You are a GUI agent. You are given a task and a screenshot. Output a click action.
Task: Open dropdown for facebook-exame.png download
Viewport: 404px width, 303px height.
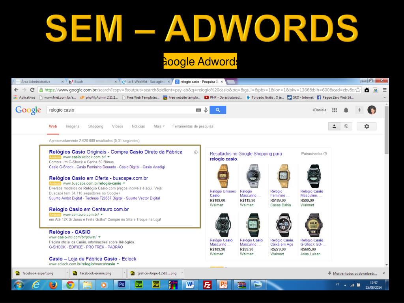124,273
